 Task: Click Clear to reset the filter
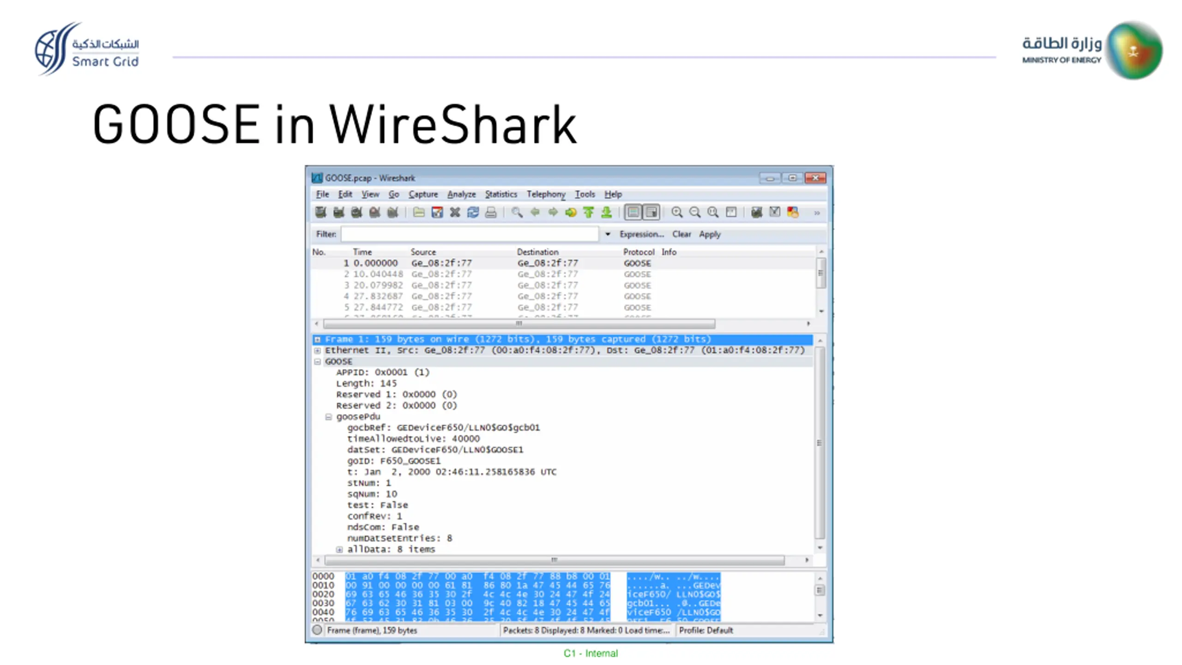tap(681, 234)
